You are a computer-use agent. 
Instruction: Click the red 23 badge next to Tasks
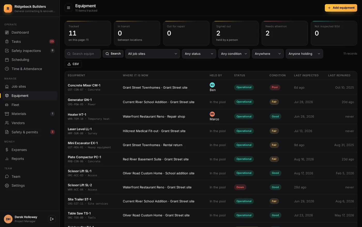pyautogui.click(x=52, y=41)
